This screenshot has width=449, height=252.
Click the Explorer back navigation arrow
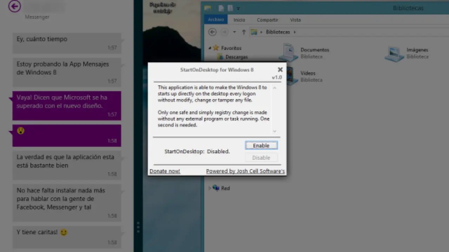(x=212, y=32)
